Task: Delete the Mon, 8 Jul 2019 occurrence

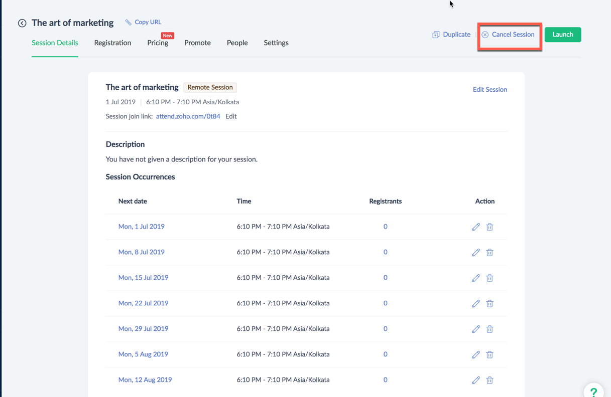Action: [490, 253]
